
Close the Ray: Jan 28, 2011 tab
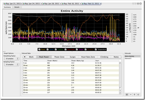pyautogui.click(x=61, y=4)
